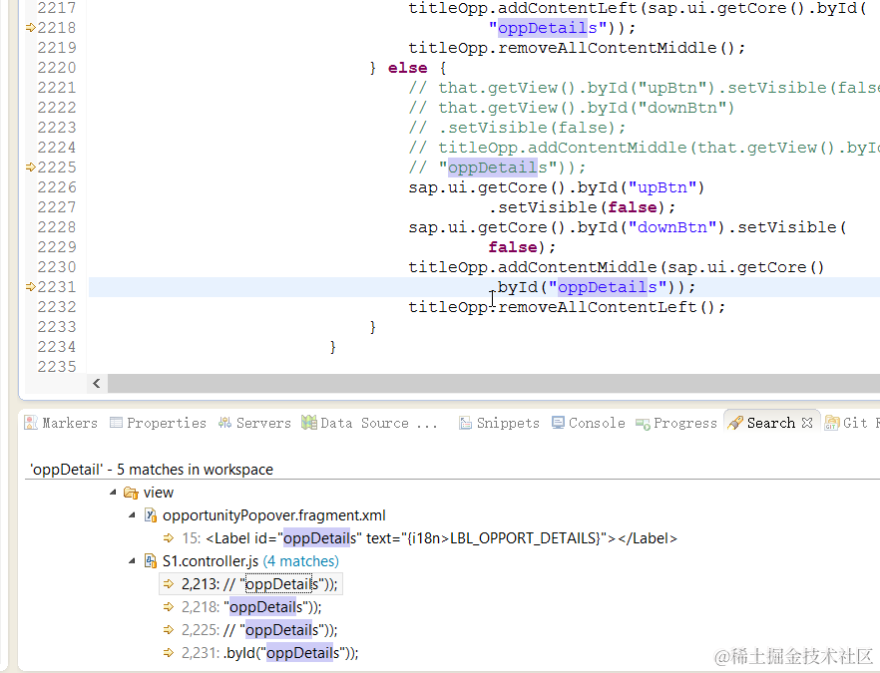Viewport: 880px width, 673px height.
Task: Close the Search view tab
Action: click(x=807, y=423)
